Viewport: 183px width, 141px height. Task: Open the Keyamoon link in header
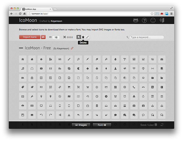click(x=56, y=21)
